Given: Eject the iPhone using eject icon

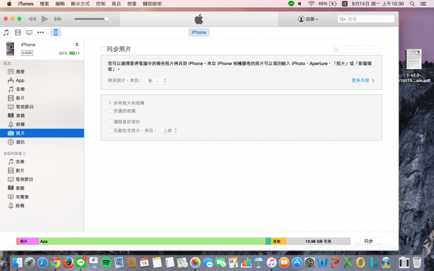Looking at the screenshot, I should click(x=77, y=44).
